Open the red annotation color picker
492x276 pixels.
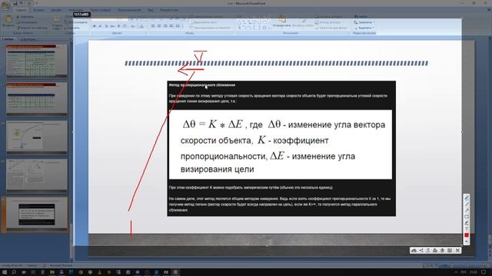pyautogui.click(x=467, y=235)
